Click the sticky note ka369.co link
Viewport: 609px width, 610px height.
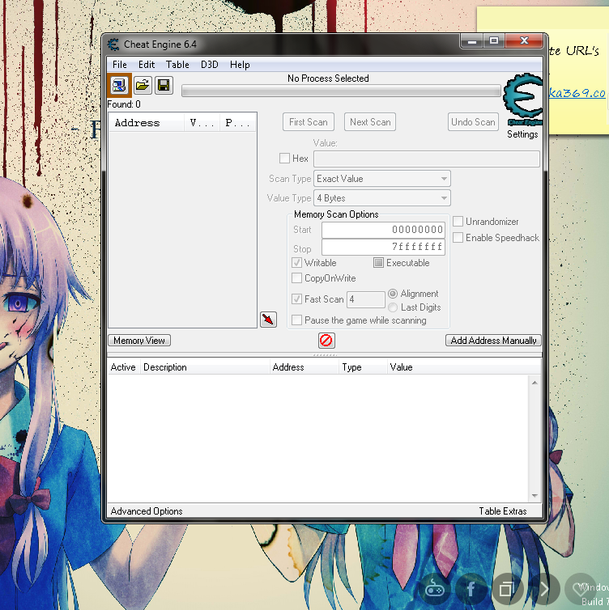click(x=577, y=93)
